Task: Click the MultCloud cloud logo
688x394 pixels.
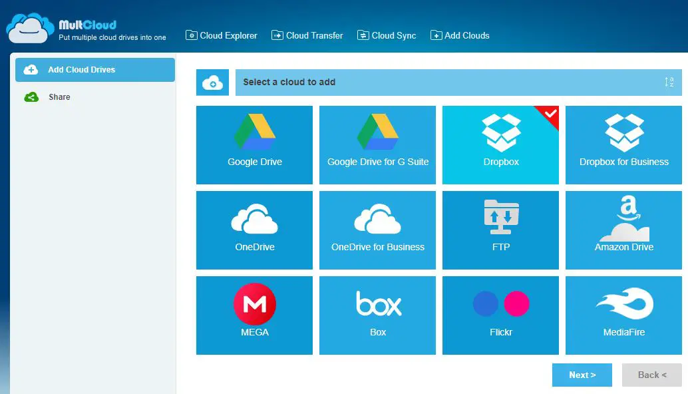Action: tap(30, 28)
